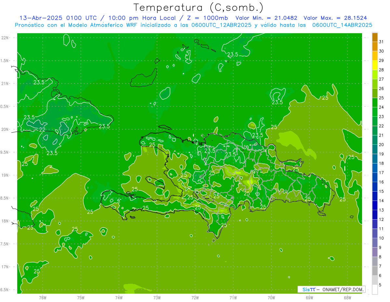The image size is (390, 302).
Task: Click the 20N latitude axis label
Action: [x=5, y=129]
